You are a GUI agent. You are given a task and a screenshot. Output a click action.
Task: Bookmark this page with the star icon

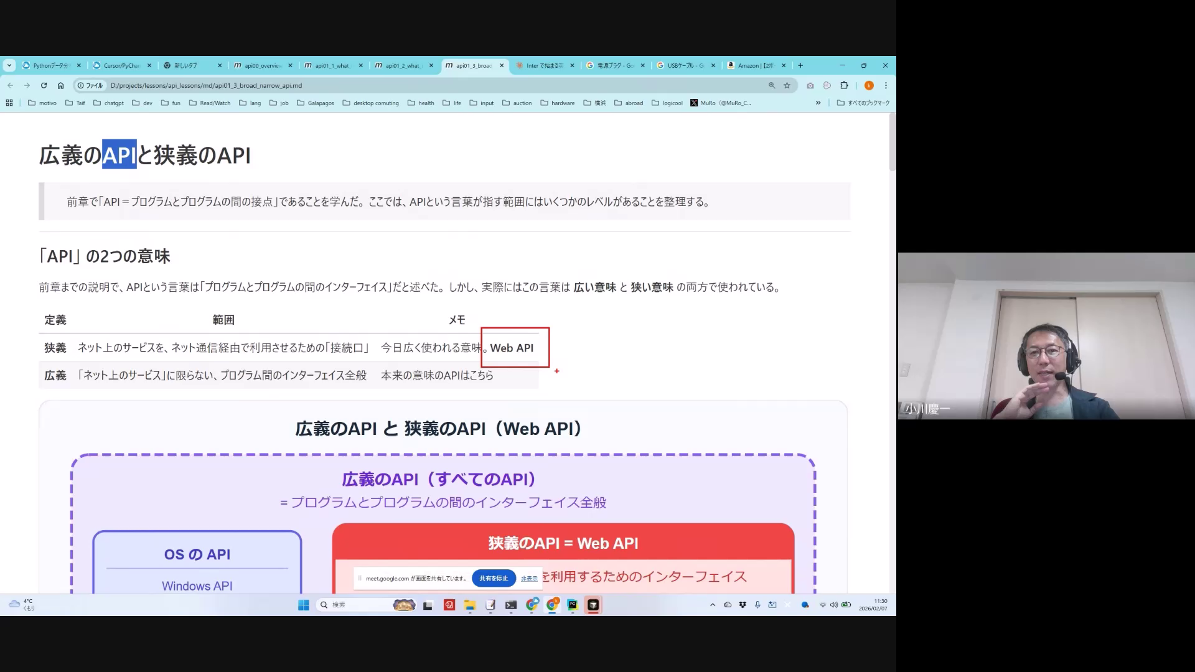tap(787, 85)
